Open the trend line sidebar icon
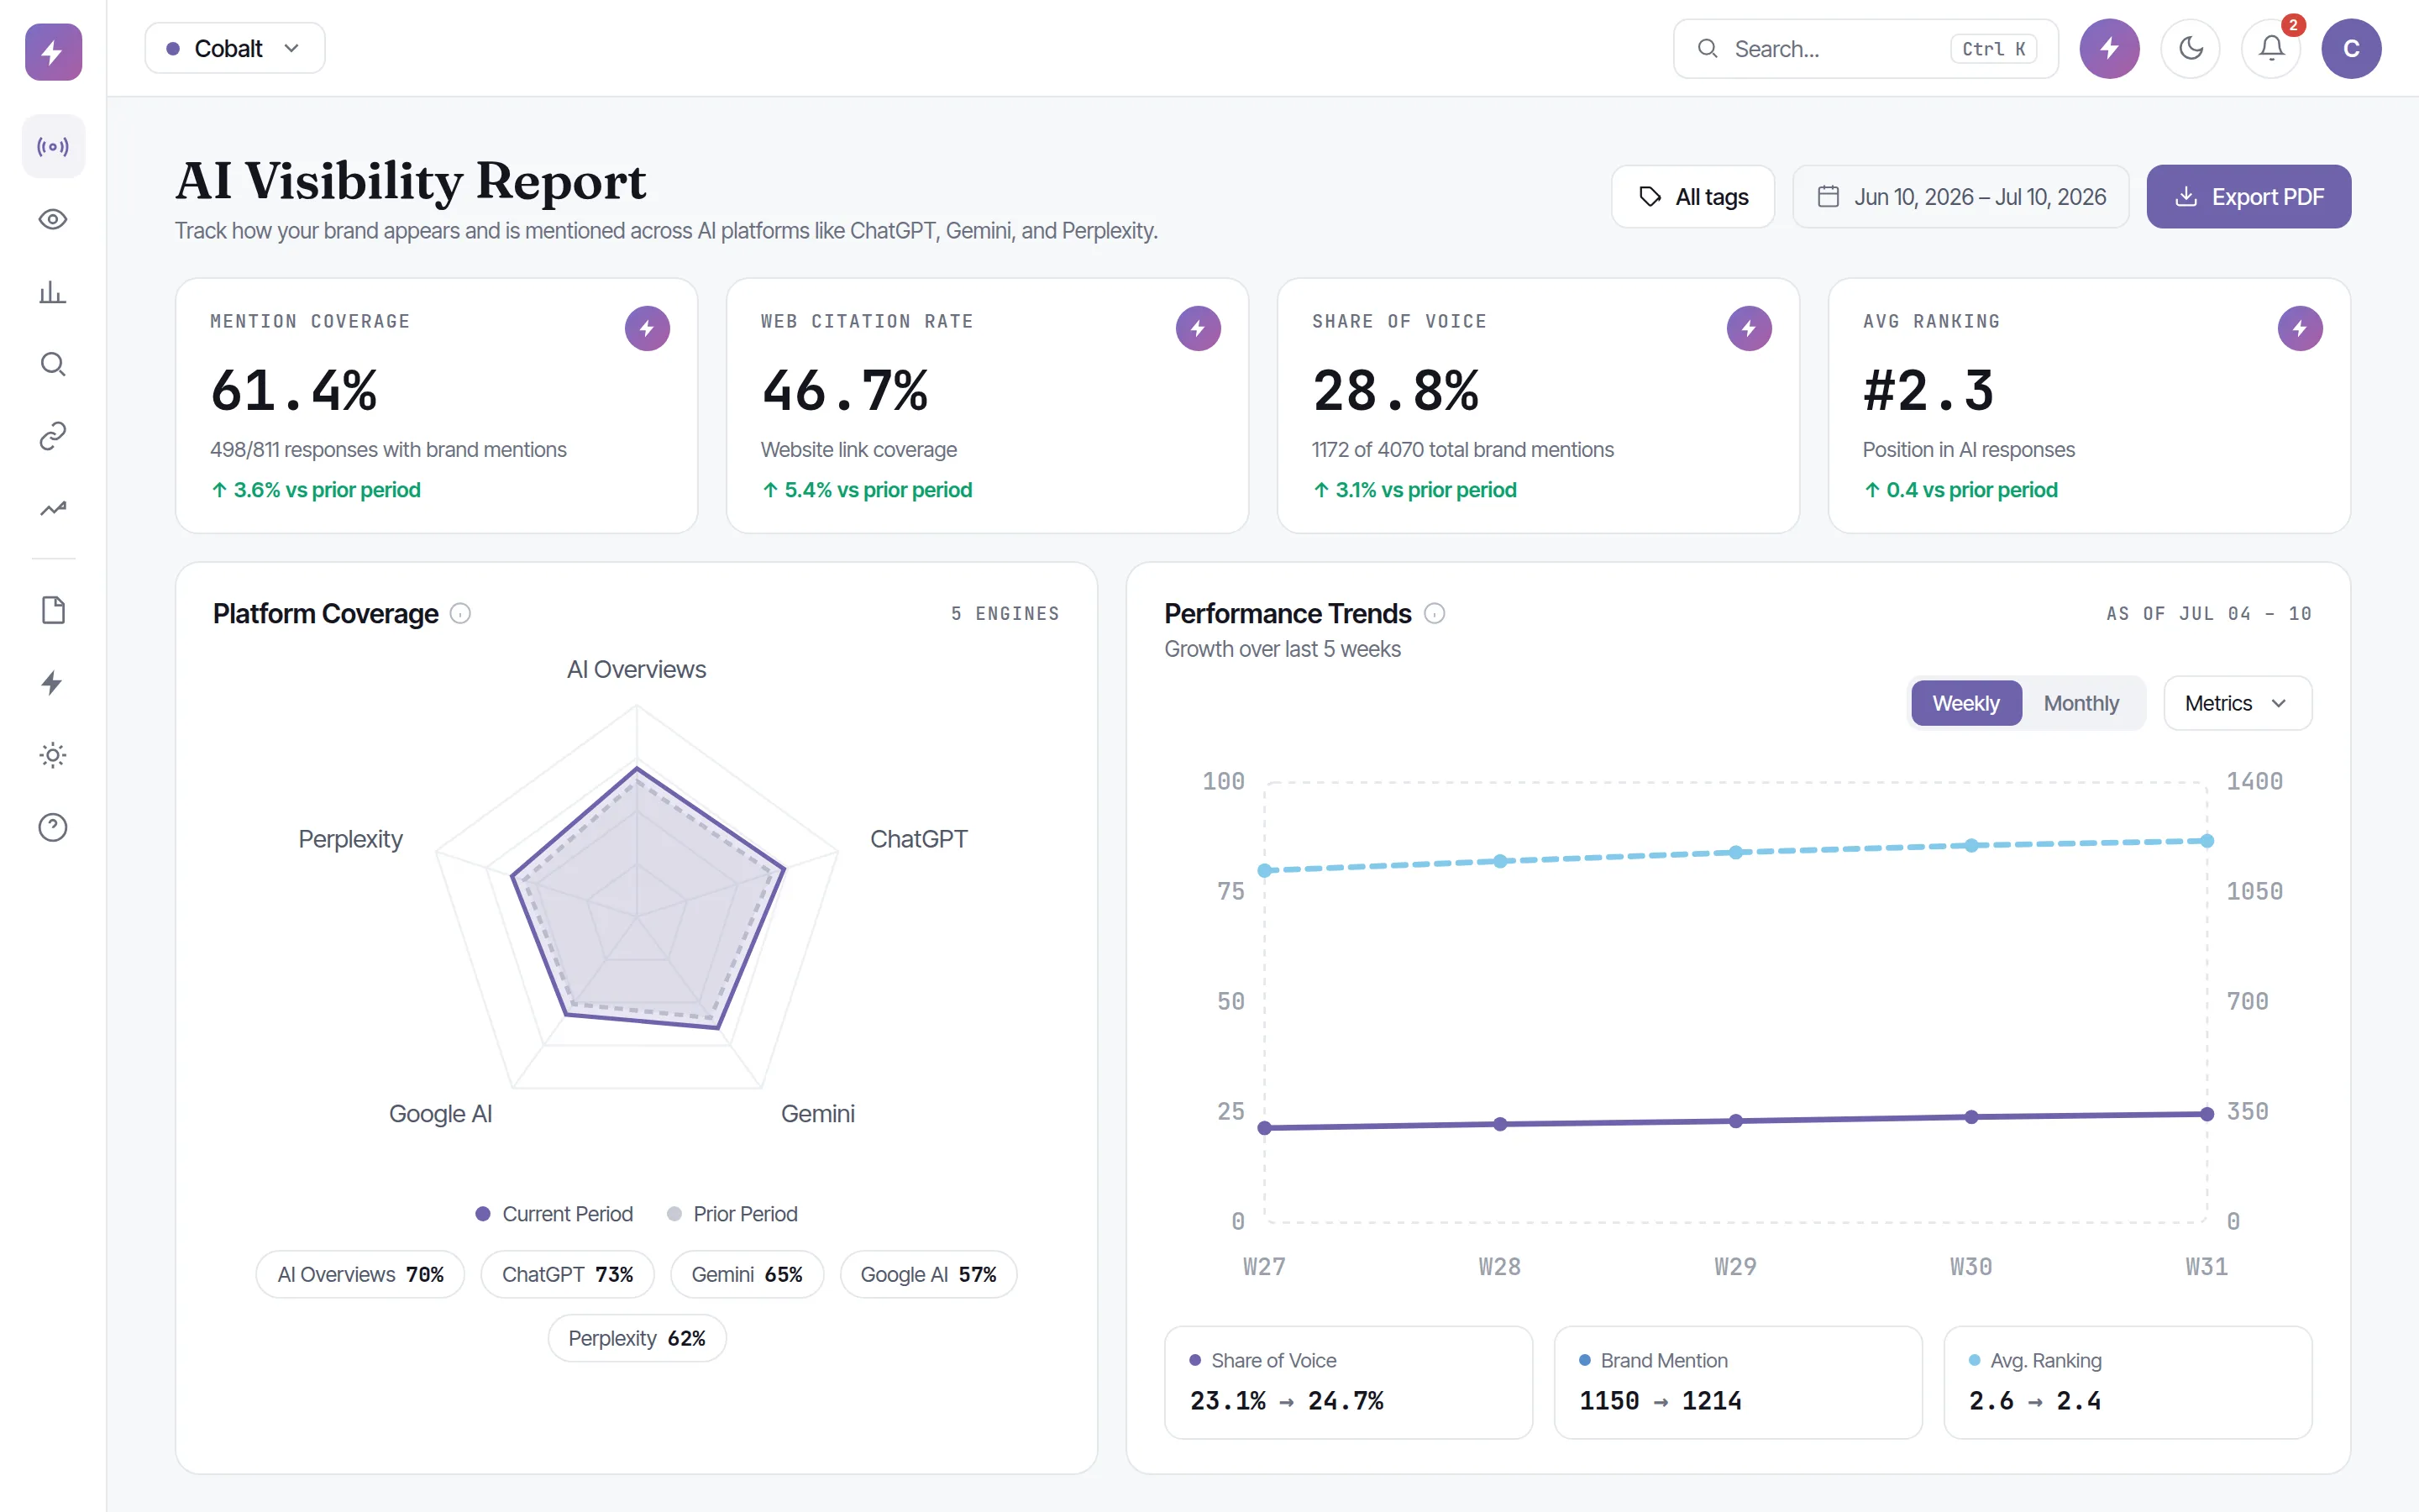2419x1512 pixels. click(53, 508)
